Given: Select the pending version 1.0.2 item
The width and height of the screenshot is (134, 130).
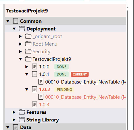Looking at the screenshot, I should pyautogui.click(x=45, y=89).
